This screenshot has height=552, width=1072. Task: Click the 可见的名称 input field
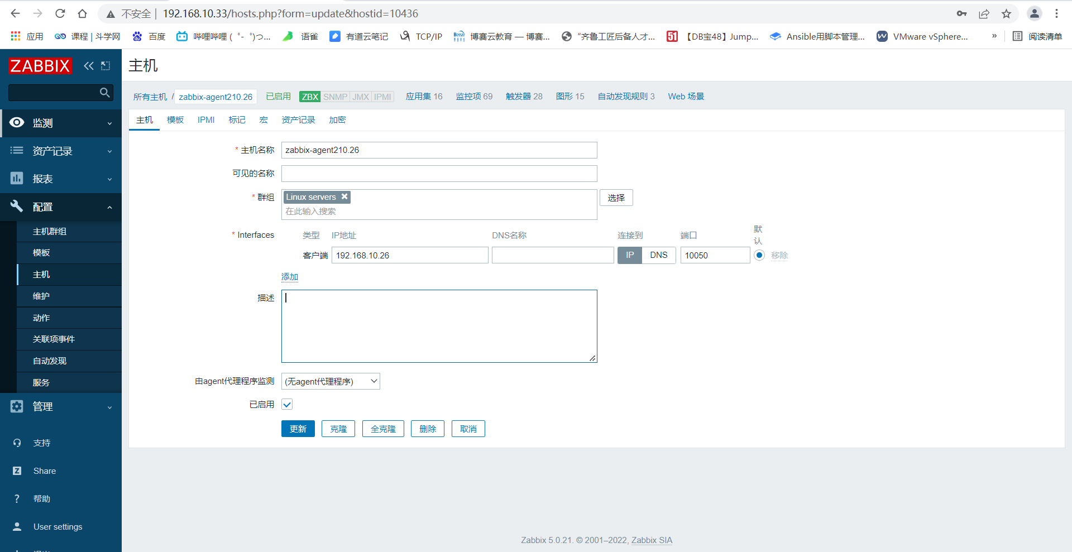click(439, 174)
